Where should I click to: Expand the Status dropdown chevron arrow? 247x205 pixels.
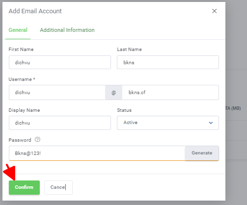pyautogui.click(x=211, y=123)
